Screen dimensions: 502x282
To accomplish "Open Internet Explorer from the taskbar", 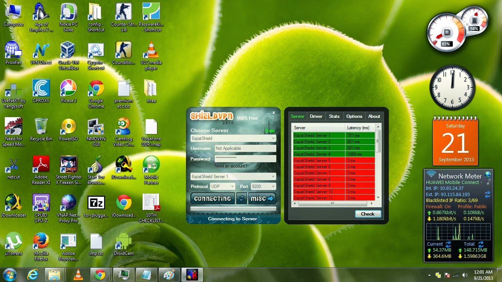I will point(33,274).
